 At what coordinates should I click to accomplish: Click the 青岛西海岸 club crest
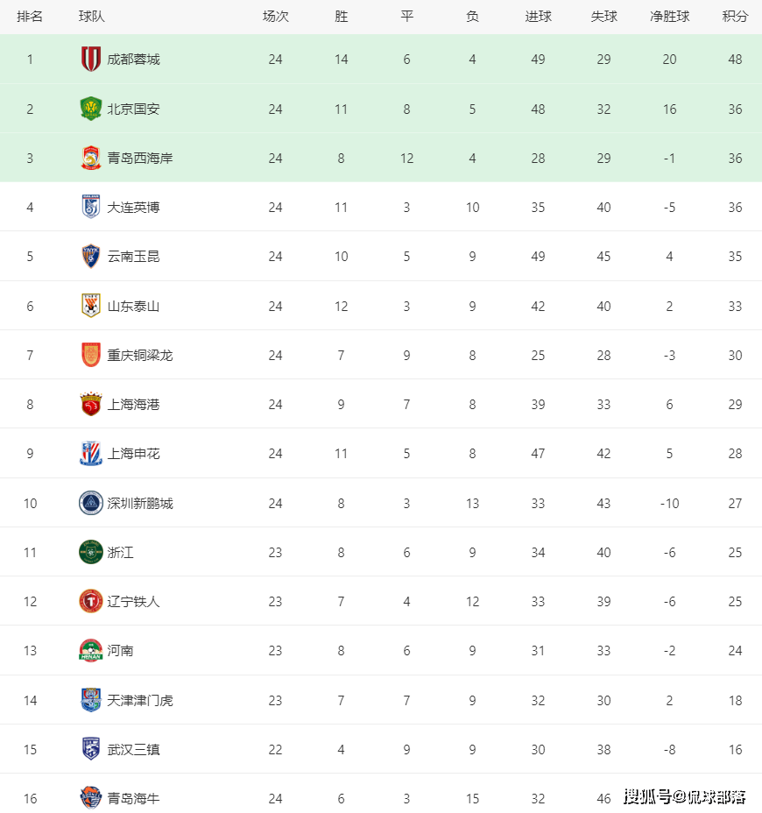coord(91,158)
